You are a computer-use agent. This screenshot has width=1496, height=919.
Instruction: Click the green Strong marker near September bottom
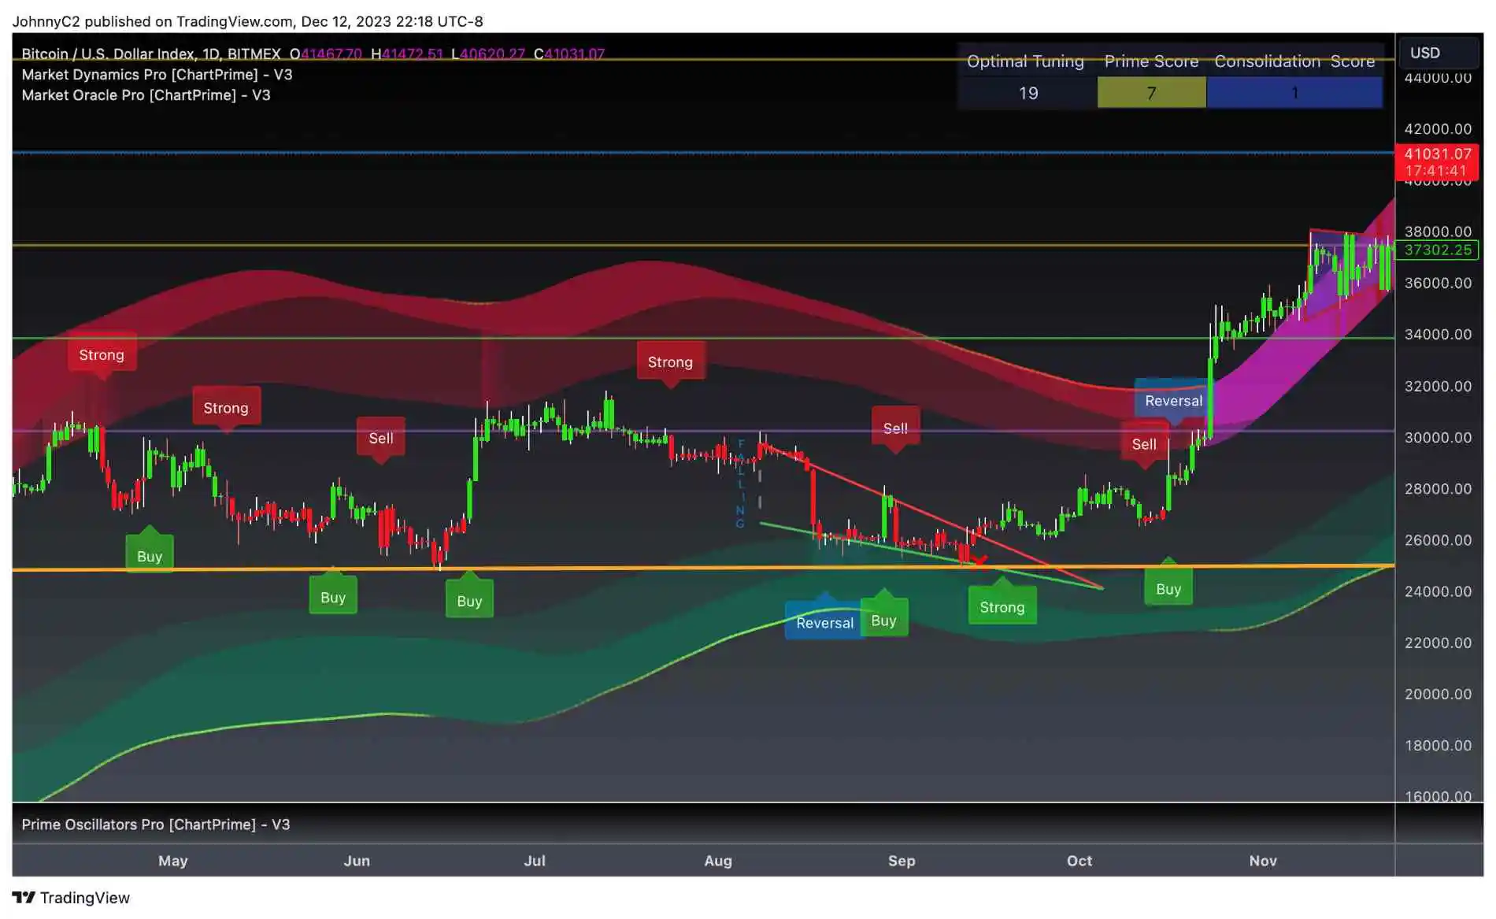tap(1002, 607)
